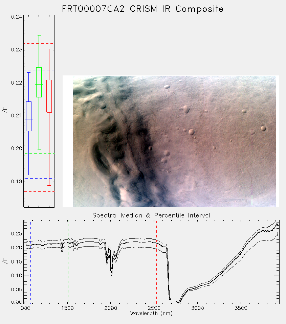Click the green dashed wavelength marker line
The image size is (286, 324).
[x=68, y=262]
